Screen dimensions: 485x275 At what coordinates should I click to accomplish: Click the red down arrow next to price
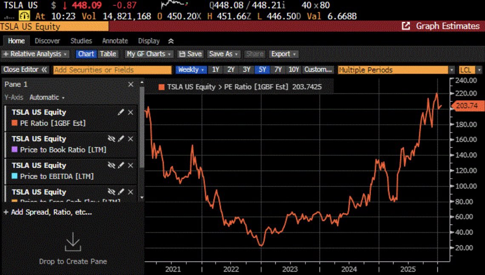tap(65, 5)
